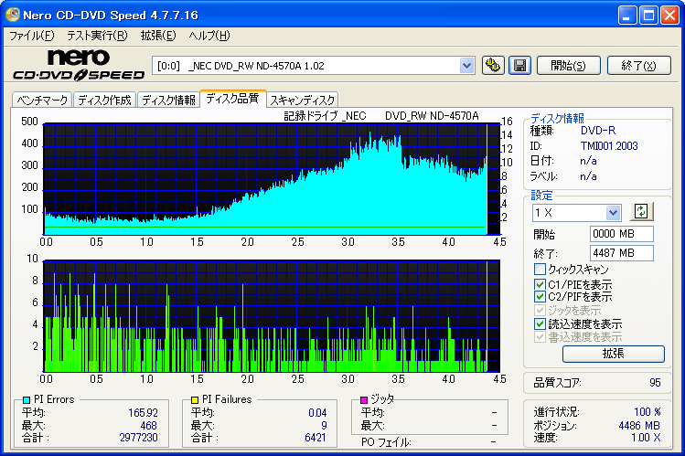Click the Nero CD-DVD Speed logo
The image size is (685, 456).
[79, 65]
